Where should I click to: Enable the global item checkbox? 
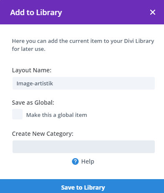(17, 114)
